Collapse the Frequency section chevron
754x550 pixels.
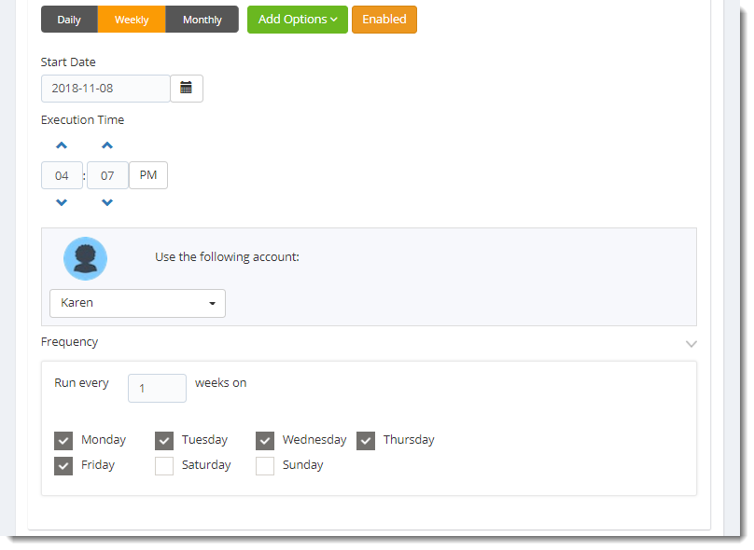691,343
